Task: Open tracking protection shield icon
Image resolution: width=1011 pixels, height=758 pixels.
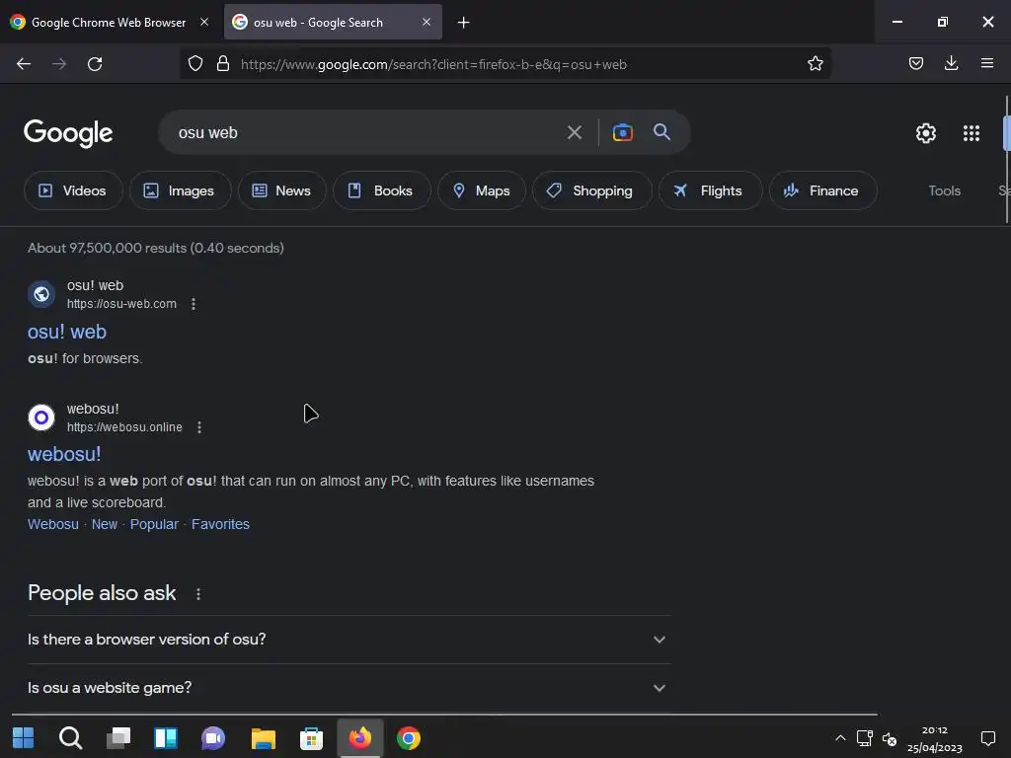Action: (195, 64)
